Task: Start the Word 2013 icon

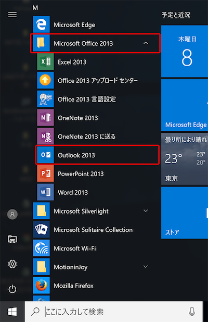Action: coord(45,192)
